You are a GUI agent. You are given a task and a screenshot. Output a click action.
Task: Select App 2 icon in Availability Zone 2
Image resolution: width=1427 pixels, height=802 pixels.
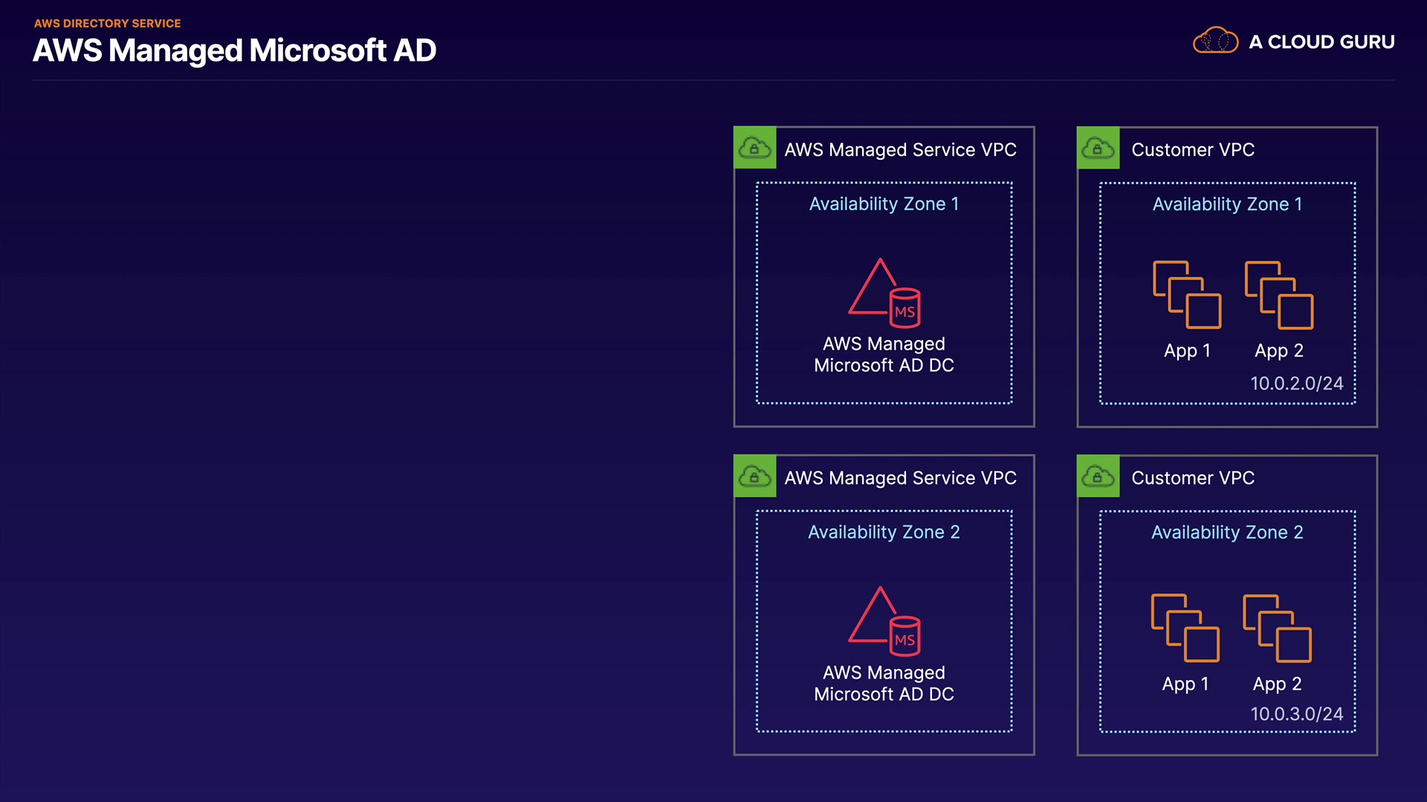1278,627
